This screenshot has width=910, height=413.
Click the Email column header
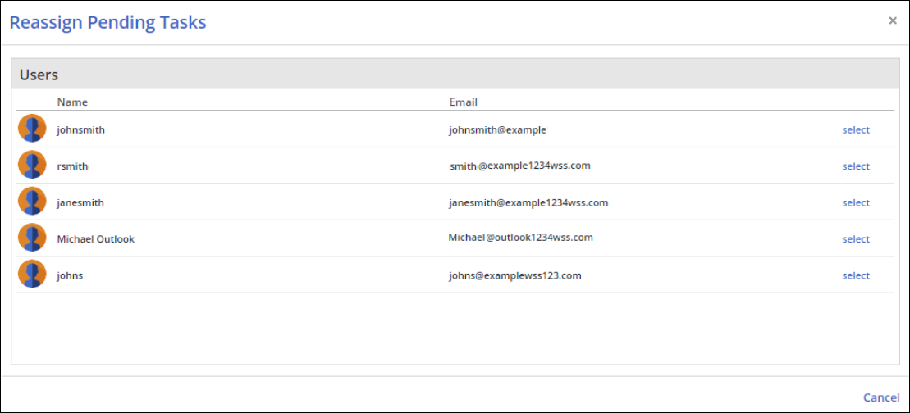463,102
